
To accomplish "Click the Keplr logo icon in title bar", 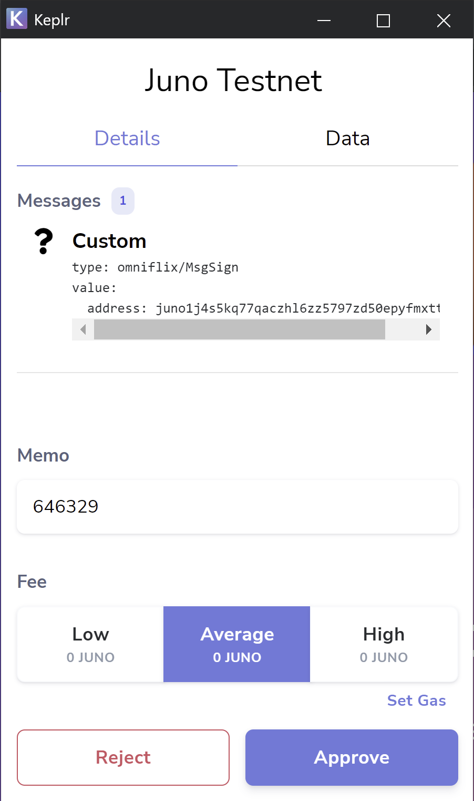I will coord(16,19).
